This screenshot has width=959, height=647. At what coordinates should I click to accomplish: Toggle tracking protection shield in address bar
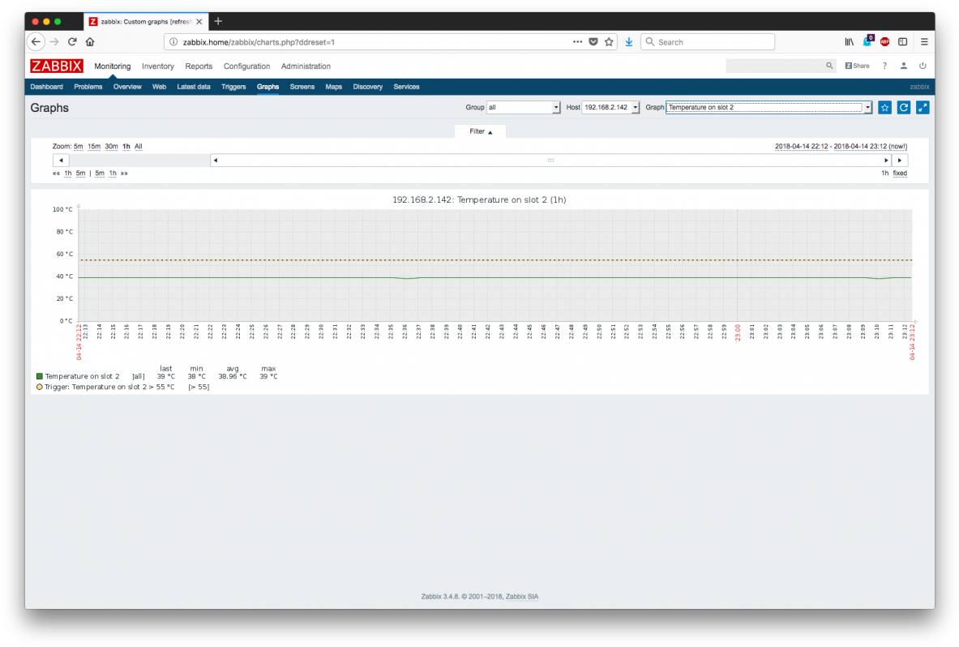click(x=593, y=41)
